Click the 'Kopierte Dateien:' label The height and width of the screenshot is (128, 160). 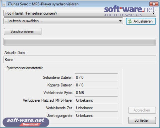click(61, 85)
